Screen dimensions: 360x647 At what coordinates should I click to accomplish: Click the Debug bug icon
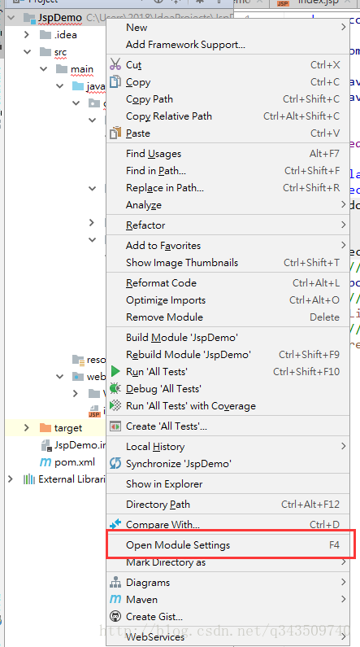click(115, 389)
